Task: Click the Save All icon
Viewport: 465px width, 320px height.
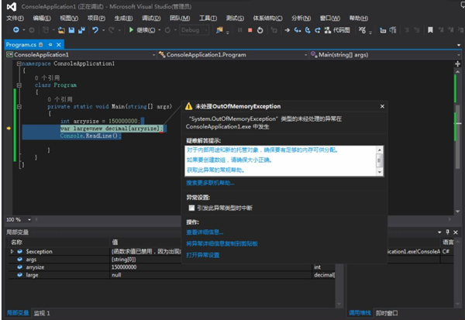Action: pyautogui.click(x=81, y=30)
